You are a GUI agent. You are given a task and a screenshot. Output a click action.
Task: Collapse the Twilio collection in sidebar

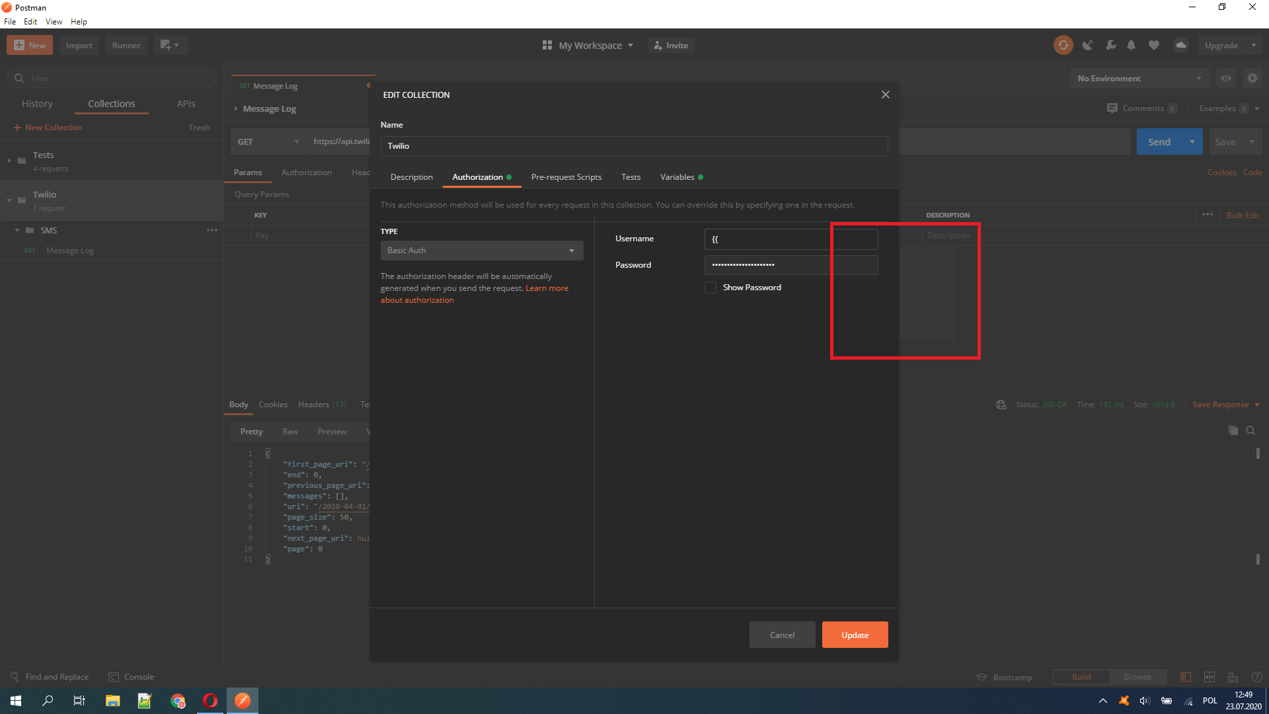coord(9,200)
